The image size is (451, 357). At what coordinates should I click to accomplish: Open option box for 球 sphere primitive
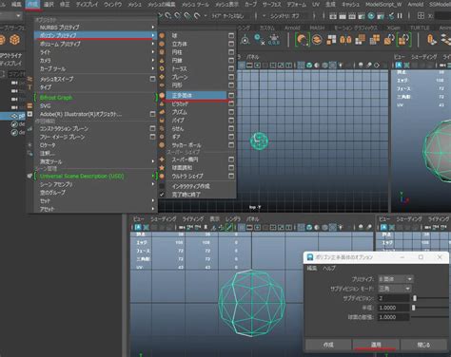(x=231, y=35)
